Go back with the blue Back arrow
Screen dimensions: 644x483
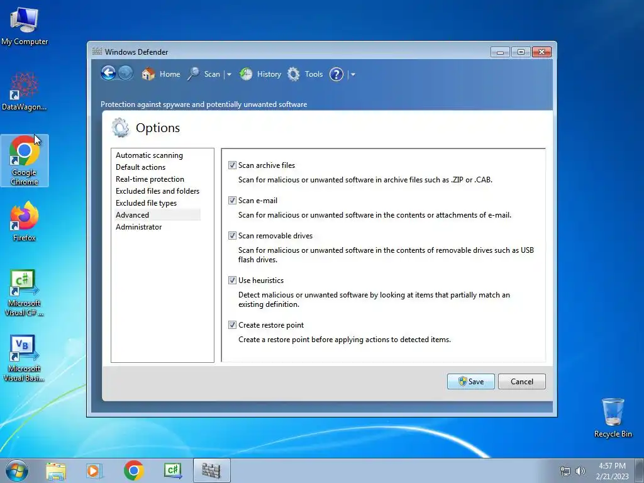[x=108, y=74]
